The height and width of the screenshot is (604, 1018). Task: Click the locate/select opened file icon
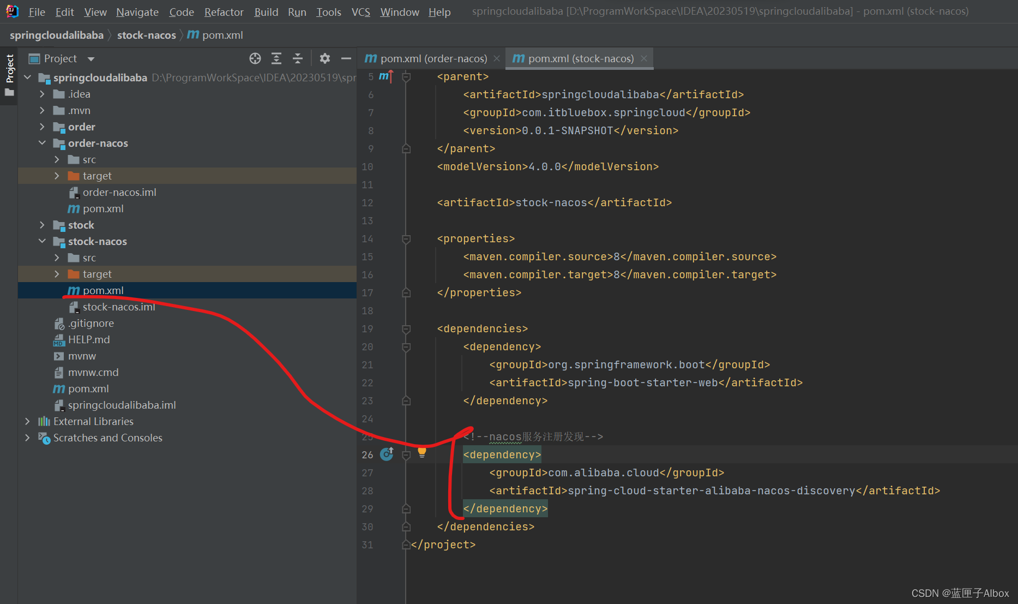(255, 58)
